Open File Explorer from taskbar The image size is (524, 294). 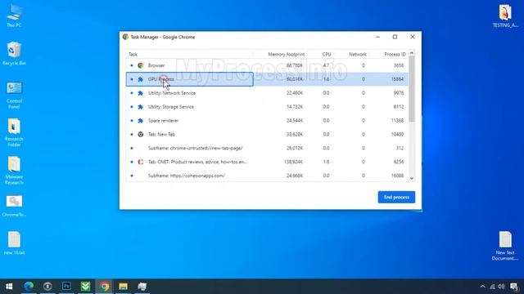123,287
